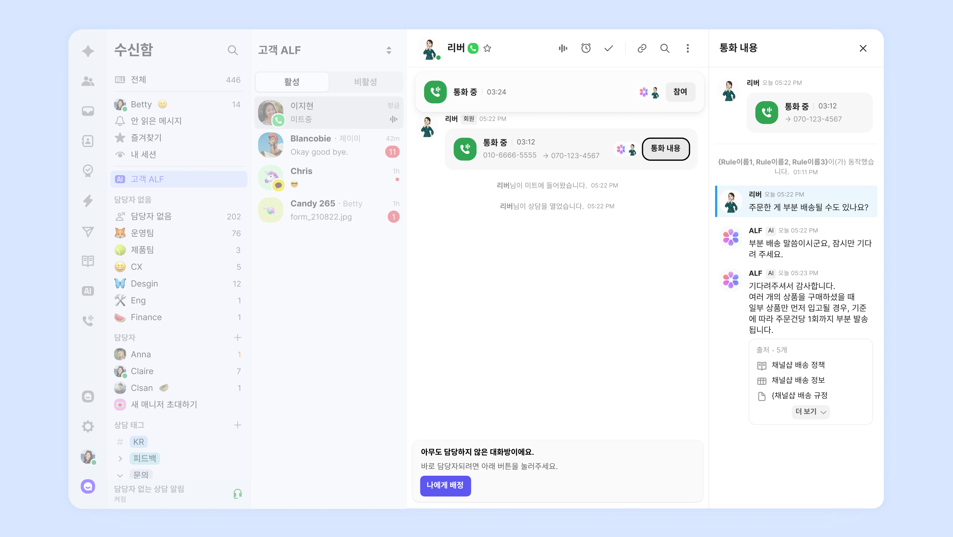Expand the 피드백 tag chevron
The image size is (953, 537).
pos(120,459)
